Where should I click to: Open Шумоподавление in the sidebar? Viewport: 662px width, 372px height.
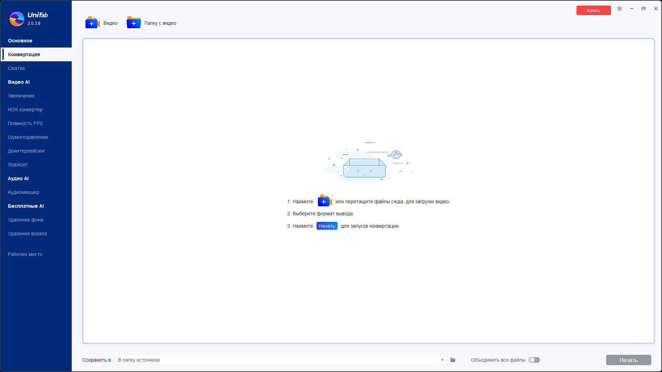click(28, 137)
